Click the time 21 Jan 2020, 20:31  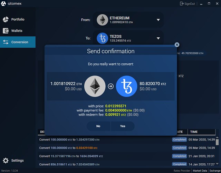(x=201, y=156)
